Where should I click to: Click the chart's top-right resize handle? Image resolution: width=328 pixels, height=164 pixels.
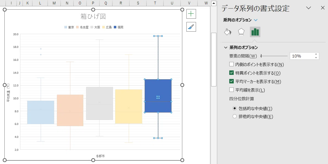coord(182,10)
